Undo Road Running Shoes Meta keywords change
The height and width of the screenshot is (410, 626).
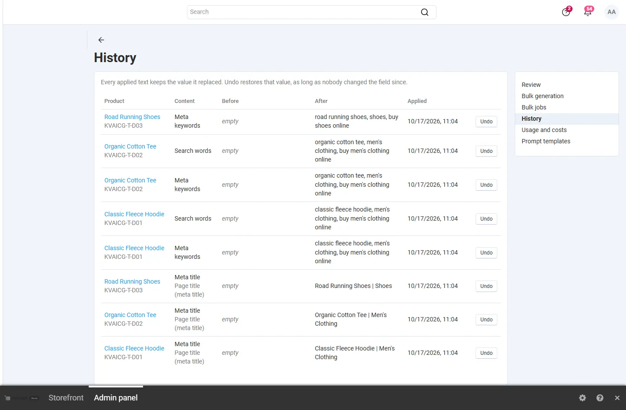(486, 122)
